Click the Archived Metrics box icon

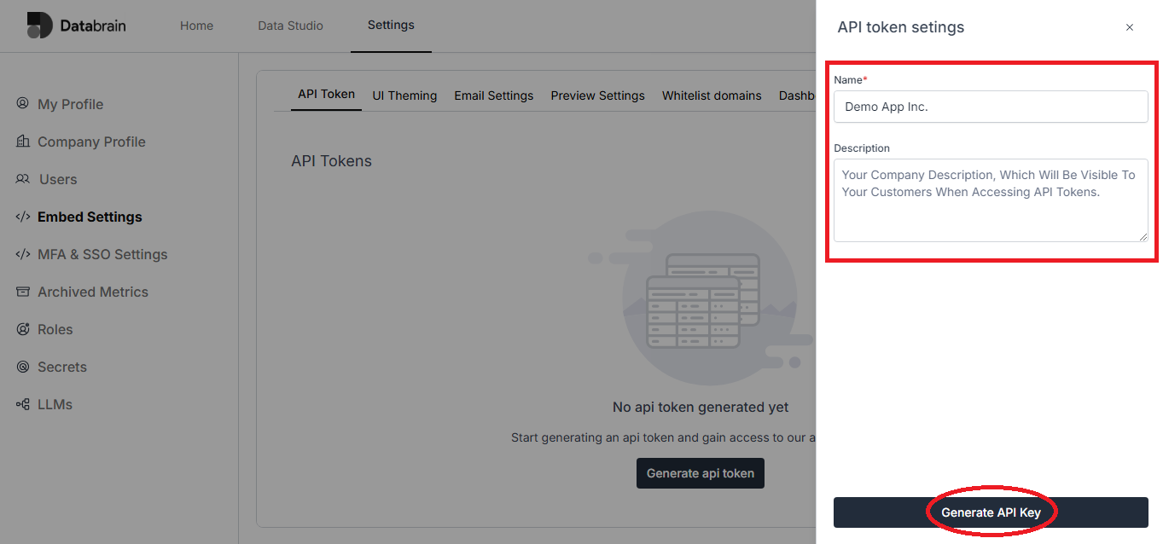coord(22,292)
